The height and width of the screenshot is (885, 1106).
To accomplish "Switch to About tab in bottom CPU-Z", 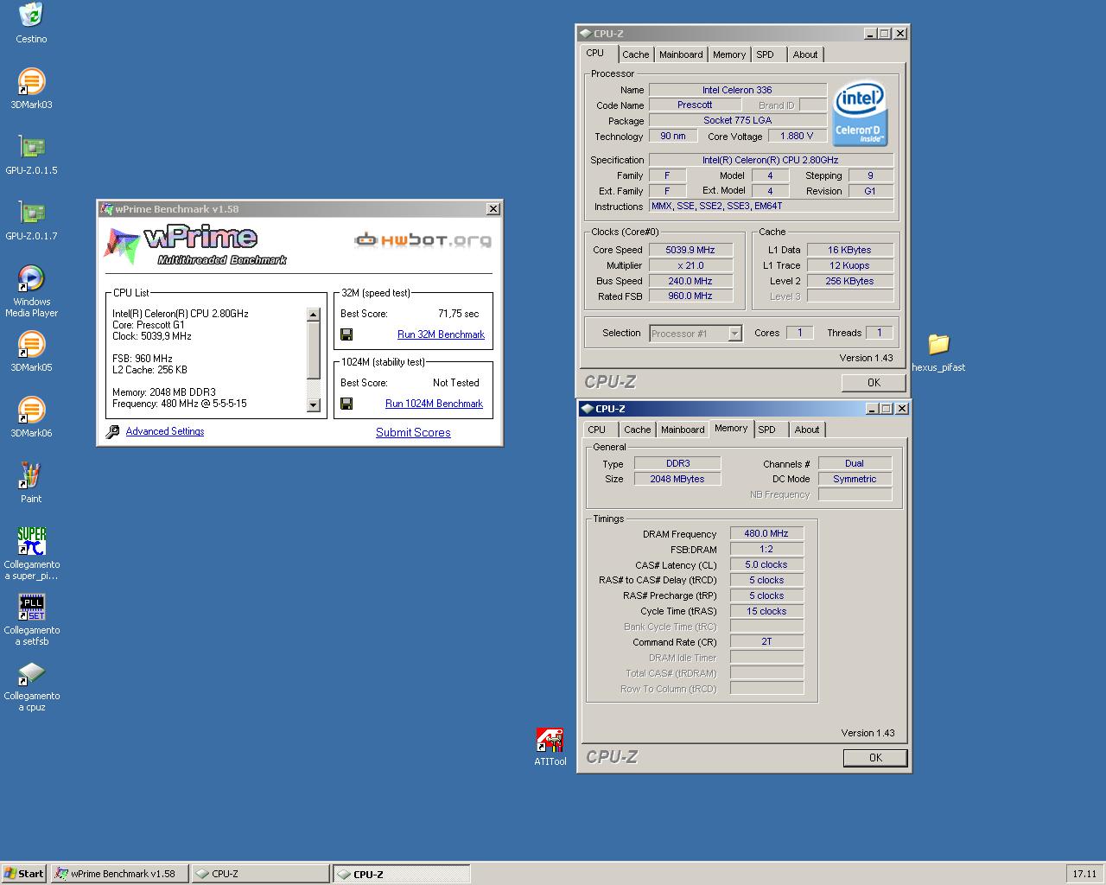I will pos(807,430).
